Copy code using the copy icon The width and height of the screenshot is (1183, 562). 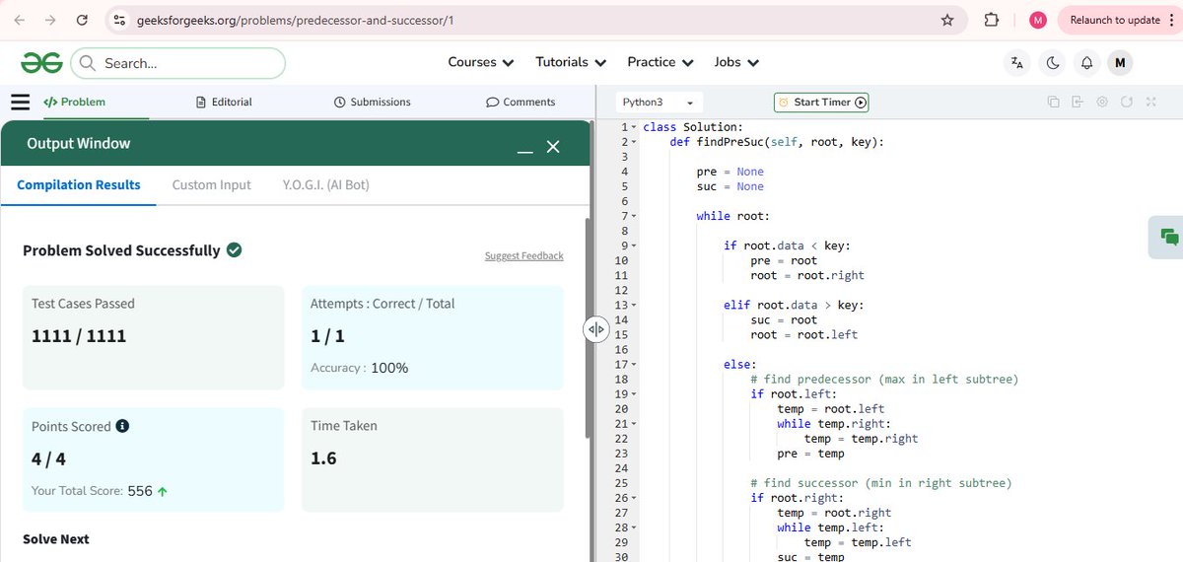coord(1053,102)
